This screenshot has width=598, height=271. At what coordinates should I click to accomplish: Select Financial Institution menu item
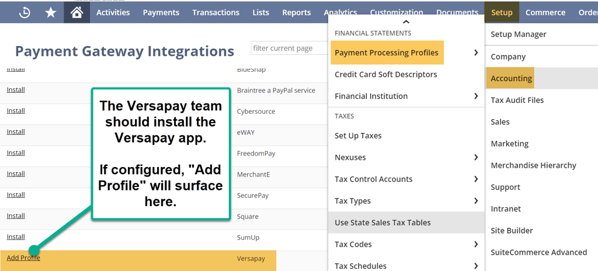(371, 96)
